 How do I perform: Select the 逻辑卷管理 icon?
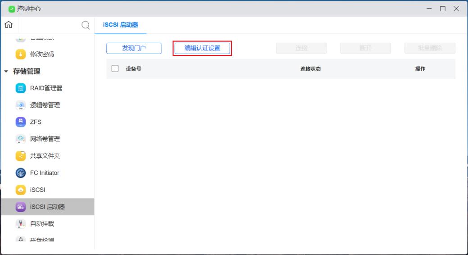pos(21,105)
